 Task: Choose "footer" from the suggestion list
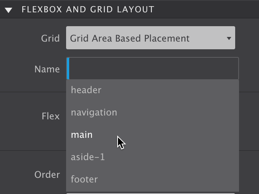pos(85,179)
